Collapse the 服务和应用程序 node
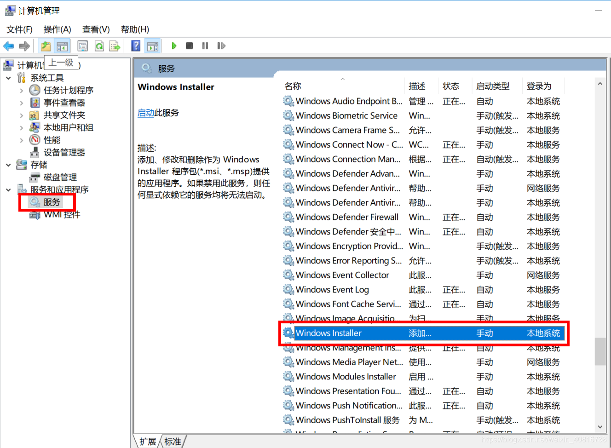The image size is (611, 448). click(8, 190)
